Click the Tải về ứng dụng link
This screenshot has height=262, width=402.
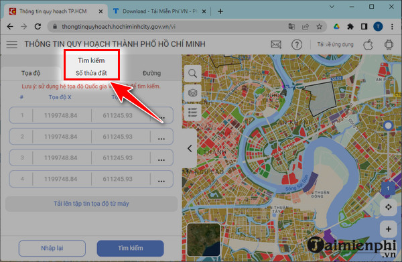[335, 44]
